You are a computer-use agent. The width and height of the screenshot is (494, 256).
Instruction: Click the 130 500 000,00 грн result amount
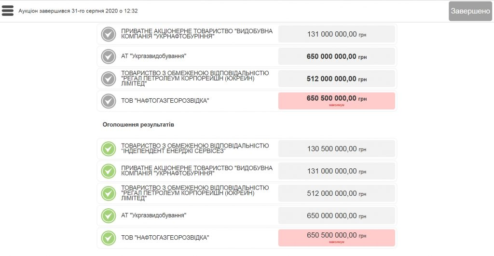[x=336, y=148]
